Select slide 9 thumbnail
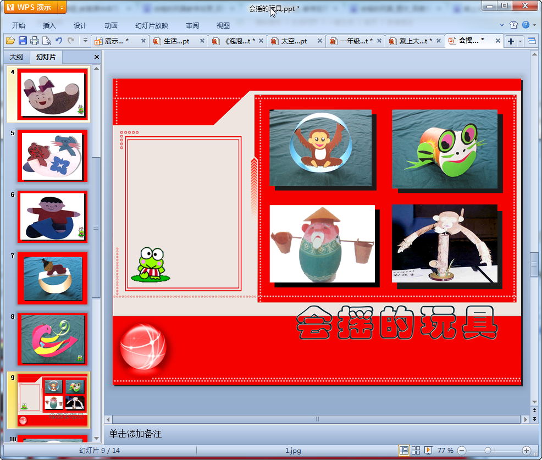Viewport: 542px width, 460px height. pyautogui.click(x=53, y=400)
